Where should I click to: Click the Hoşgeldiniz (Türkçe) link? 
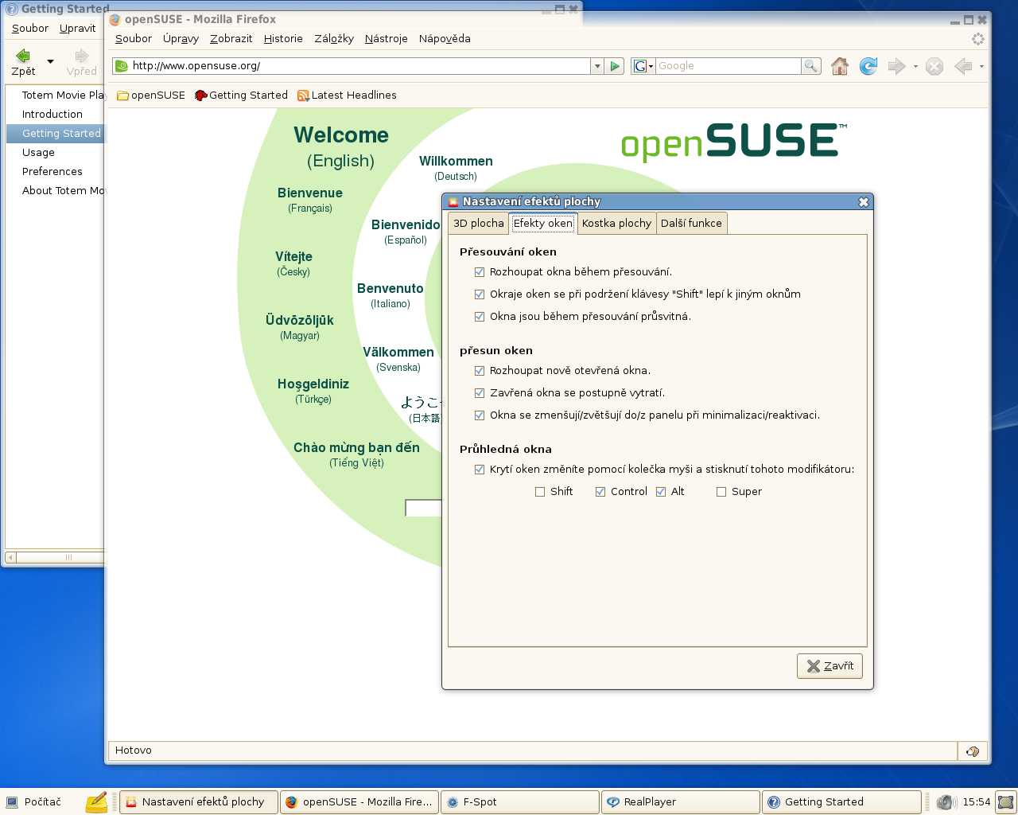click(313, 390)
